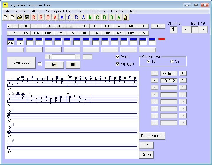Select the G#m minor chord button
The height and width of the screenshot is (165, 212).
(x=107, y=33)
